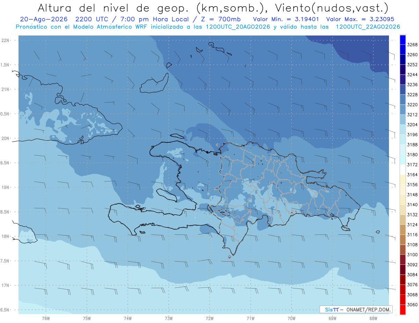Click the '72W' longitude label
Viewport: 419px width, 323px height.
coord(209,318)
